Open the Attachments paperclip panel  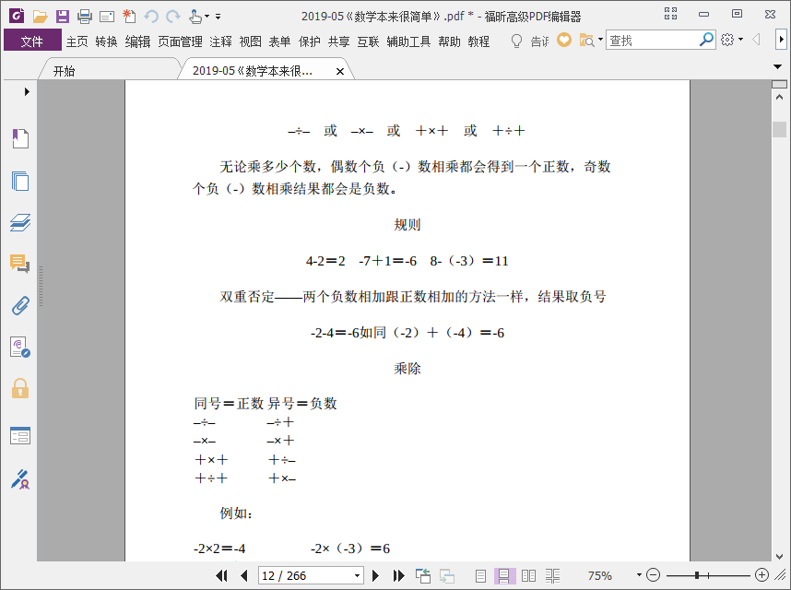(x=20, y=305)
